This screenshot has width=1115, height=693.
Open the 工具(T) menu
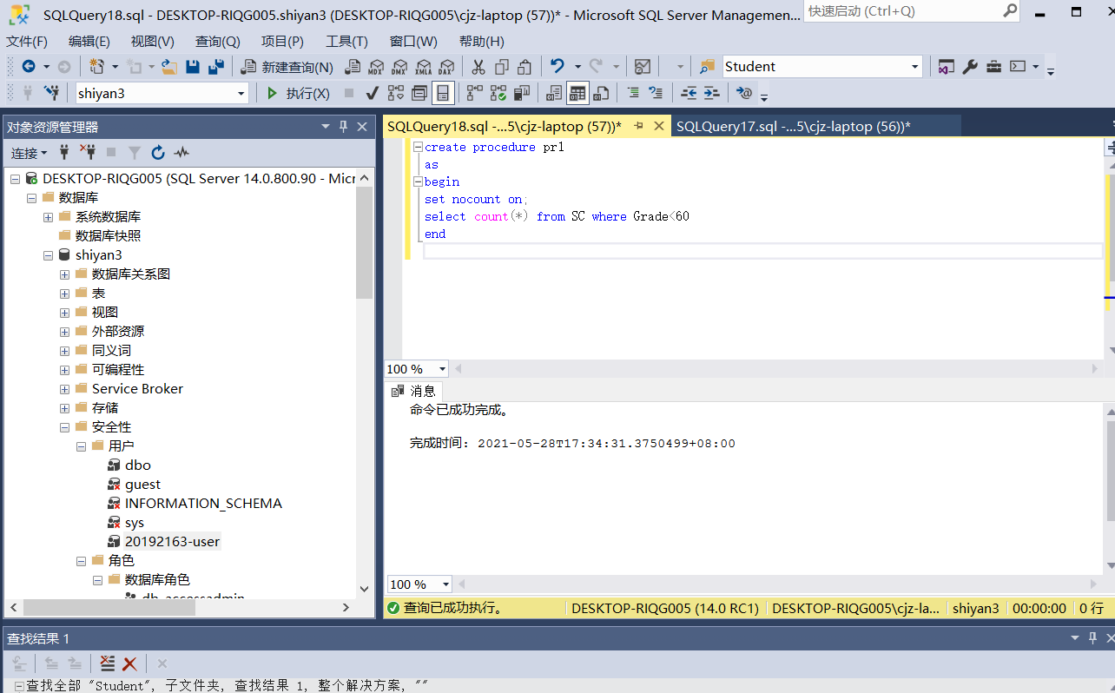point(346,42)
